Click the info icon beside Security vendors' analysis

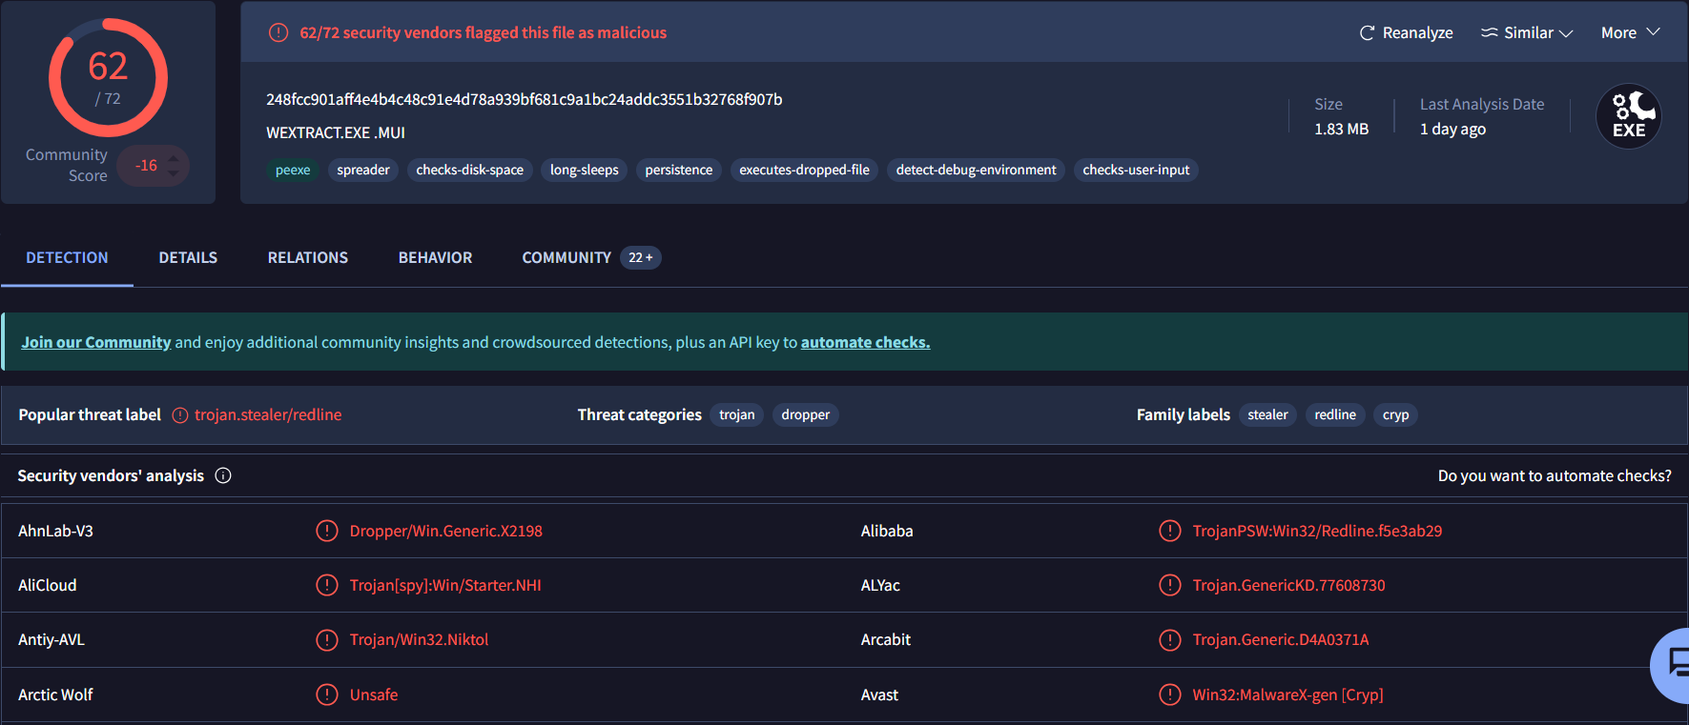[x=223, y=475]
